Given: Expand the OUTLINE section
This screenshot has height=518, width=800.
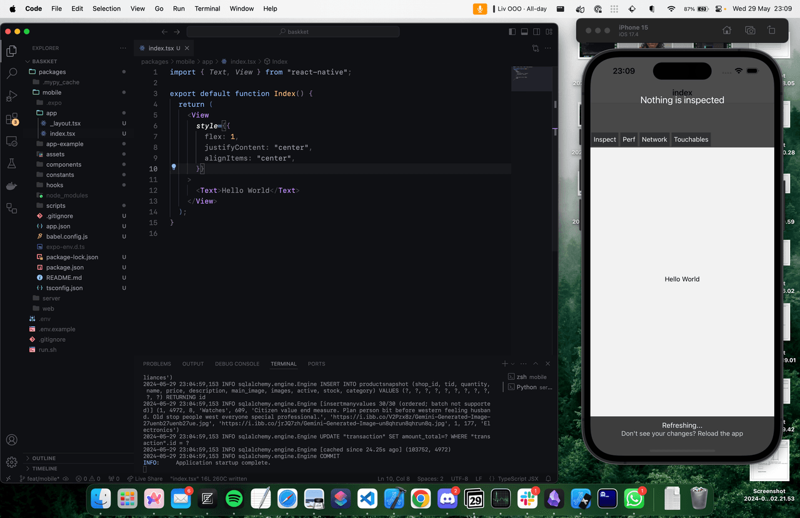Looking at the screenshot, I should [44, 458].
